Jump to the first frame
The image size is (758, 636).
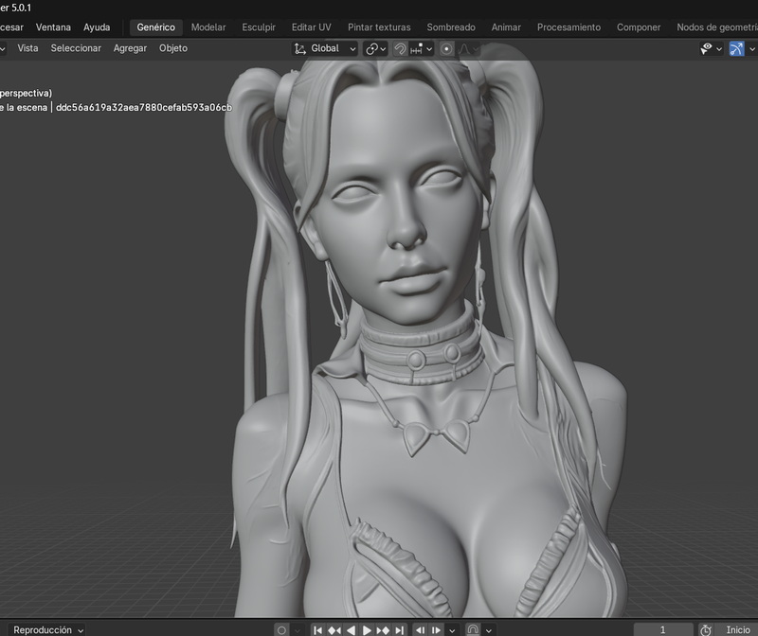317,629
